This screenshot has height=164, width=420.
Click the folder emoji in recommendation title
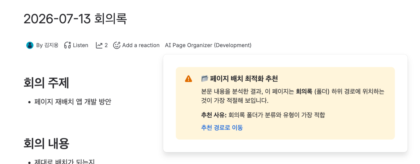pos(205,79)
